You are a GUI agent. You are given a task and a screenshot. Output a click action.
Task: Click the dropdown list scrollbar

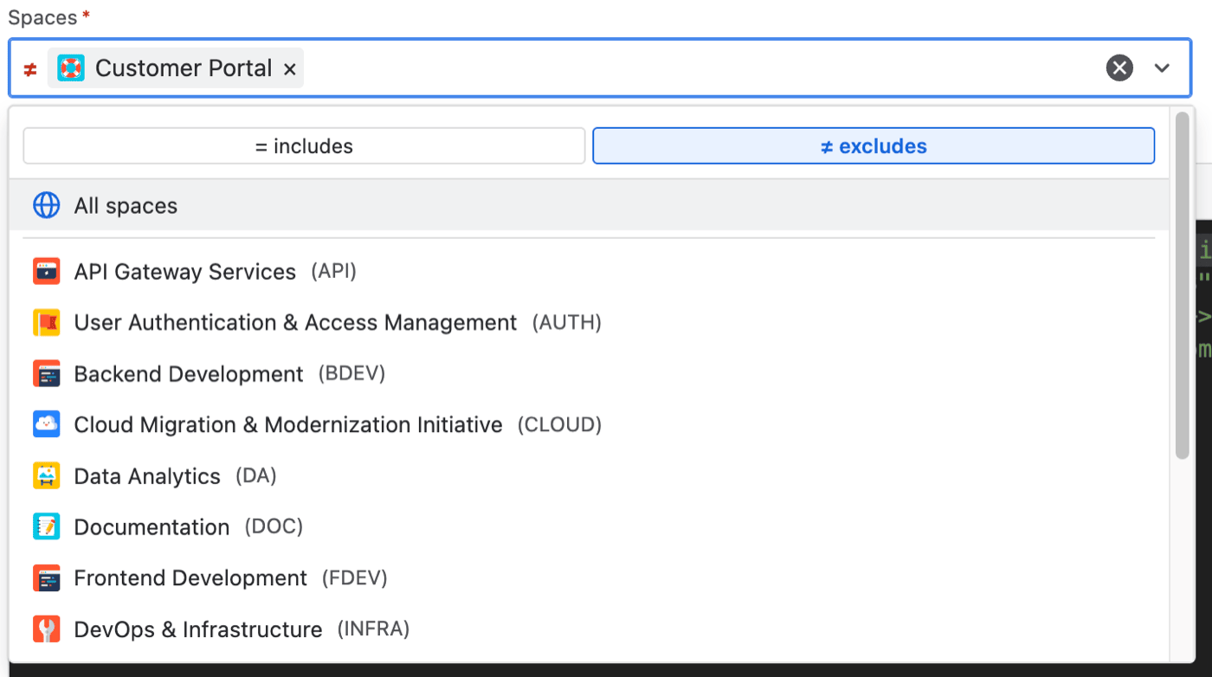pos(1183,286)
